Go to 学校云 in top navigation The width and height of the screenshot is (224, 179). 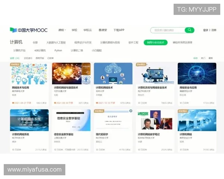click(x=87, y=30)
